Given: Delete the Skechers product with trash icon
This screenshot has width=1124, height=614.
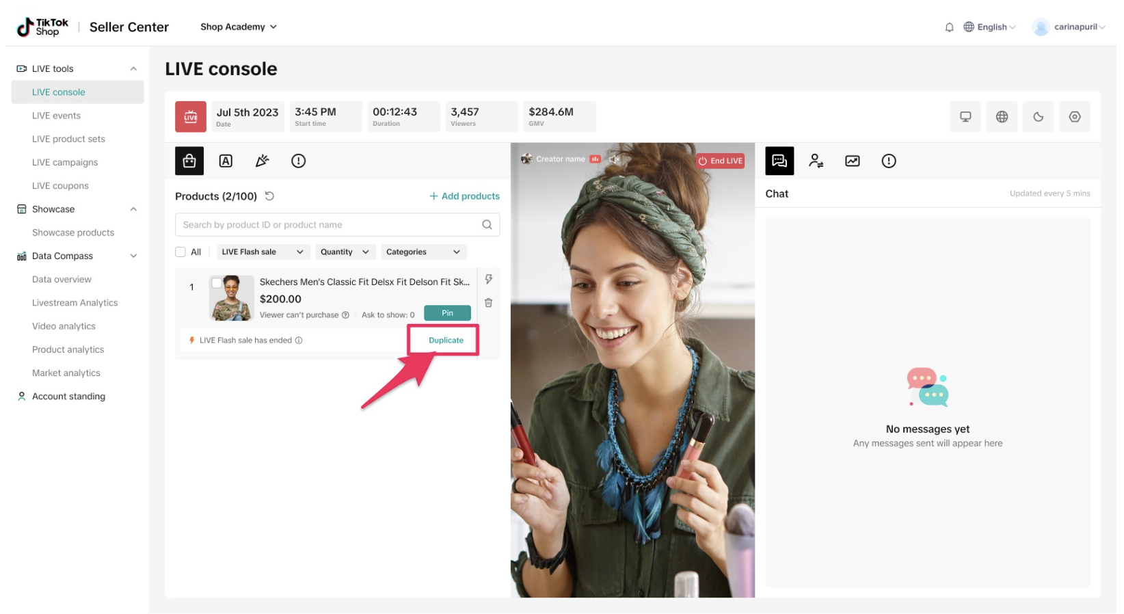Looking at the screenshot, I should pos(488,303).
